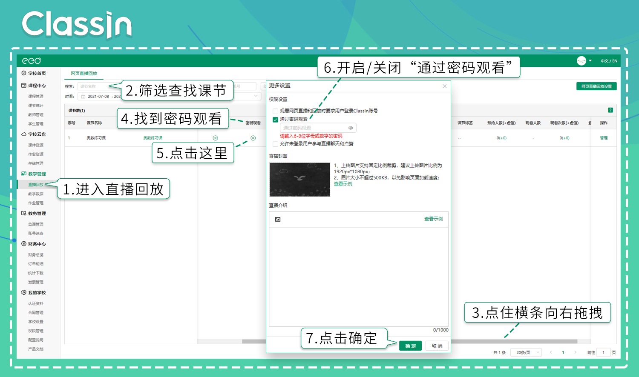Open 作业管理 under 教学管理
The image size is (639, 377).
click(x=36, y=203)
